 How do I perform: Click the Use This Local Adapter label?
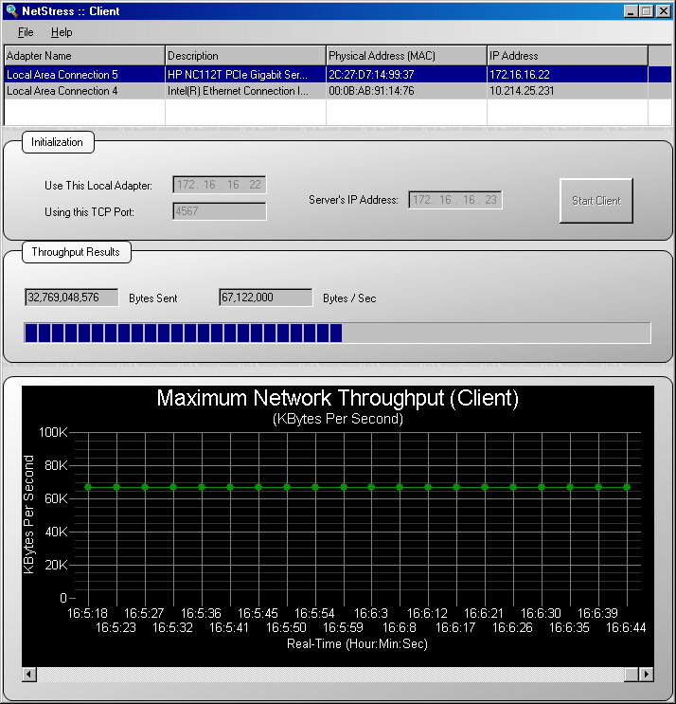pos(98,186)
